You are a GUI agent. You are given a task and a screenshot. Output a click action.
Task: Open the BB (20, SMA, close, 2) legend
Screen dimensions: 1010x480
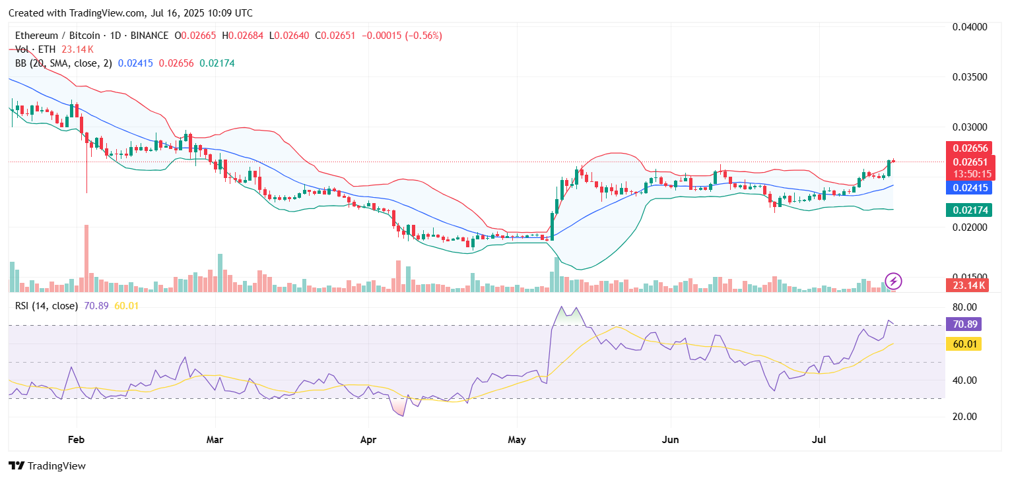[x=63, y=63]
